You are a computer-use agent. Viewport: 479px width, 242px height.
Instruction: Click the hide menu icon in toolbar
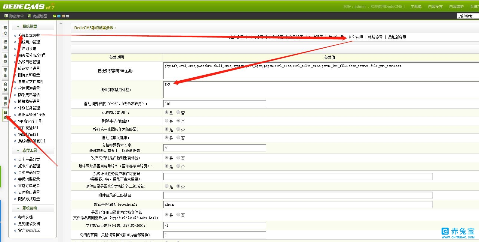(6, 16)
